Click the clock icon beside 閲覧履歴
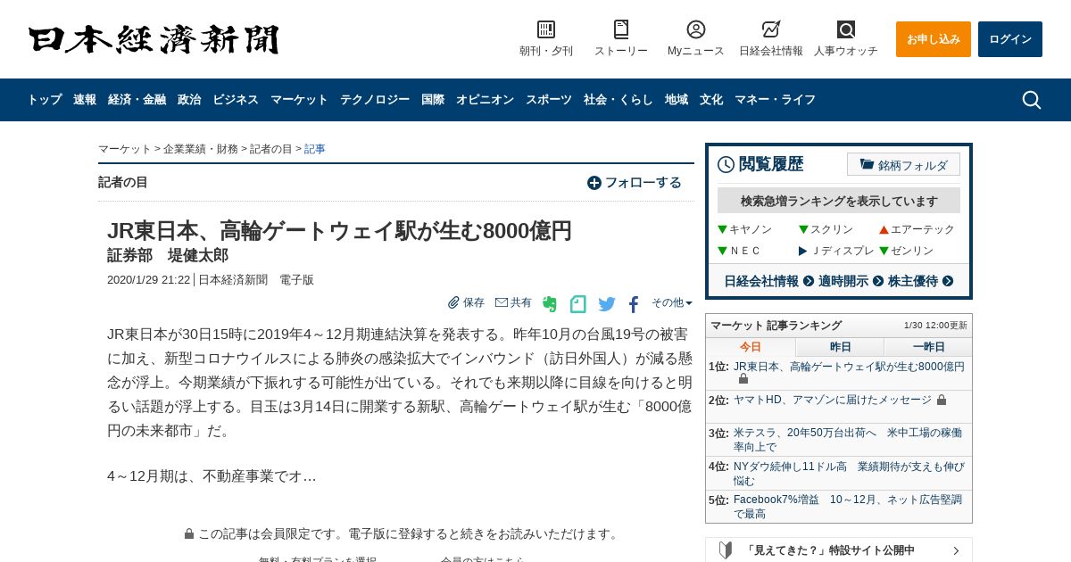This screenshot has width=1071, height=562. coord(726,165)
